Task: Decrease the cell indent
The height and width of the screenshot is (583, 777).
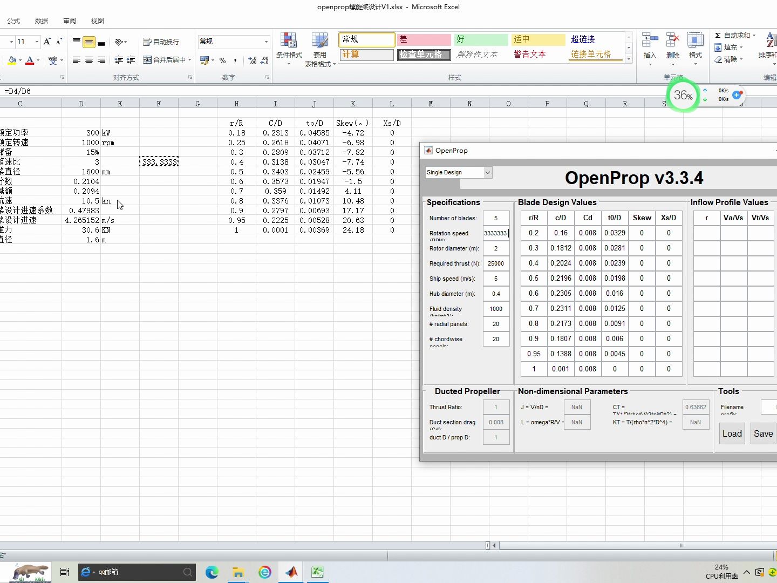Action: point(119,60)
